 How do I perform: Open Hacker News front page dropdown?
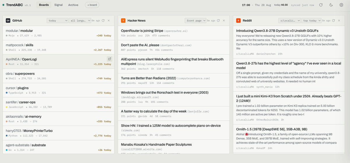tap(195, 20)
